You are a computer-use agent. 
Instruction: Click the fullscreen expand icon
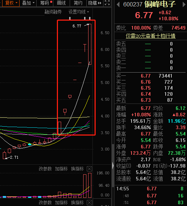pos(107,3)
